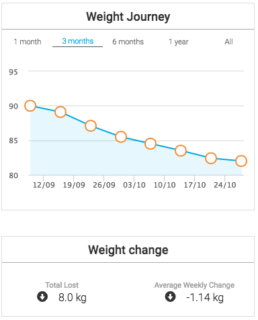Open the 6 months view
This screenshot has height=320, width=258.
[128, 42]
